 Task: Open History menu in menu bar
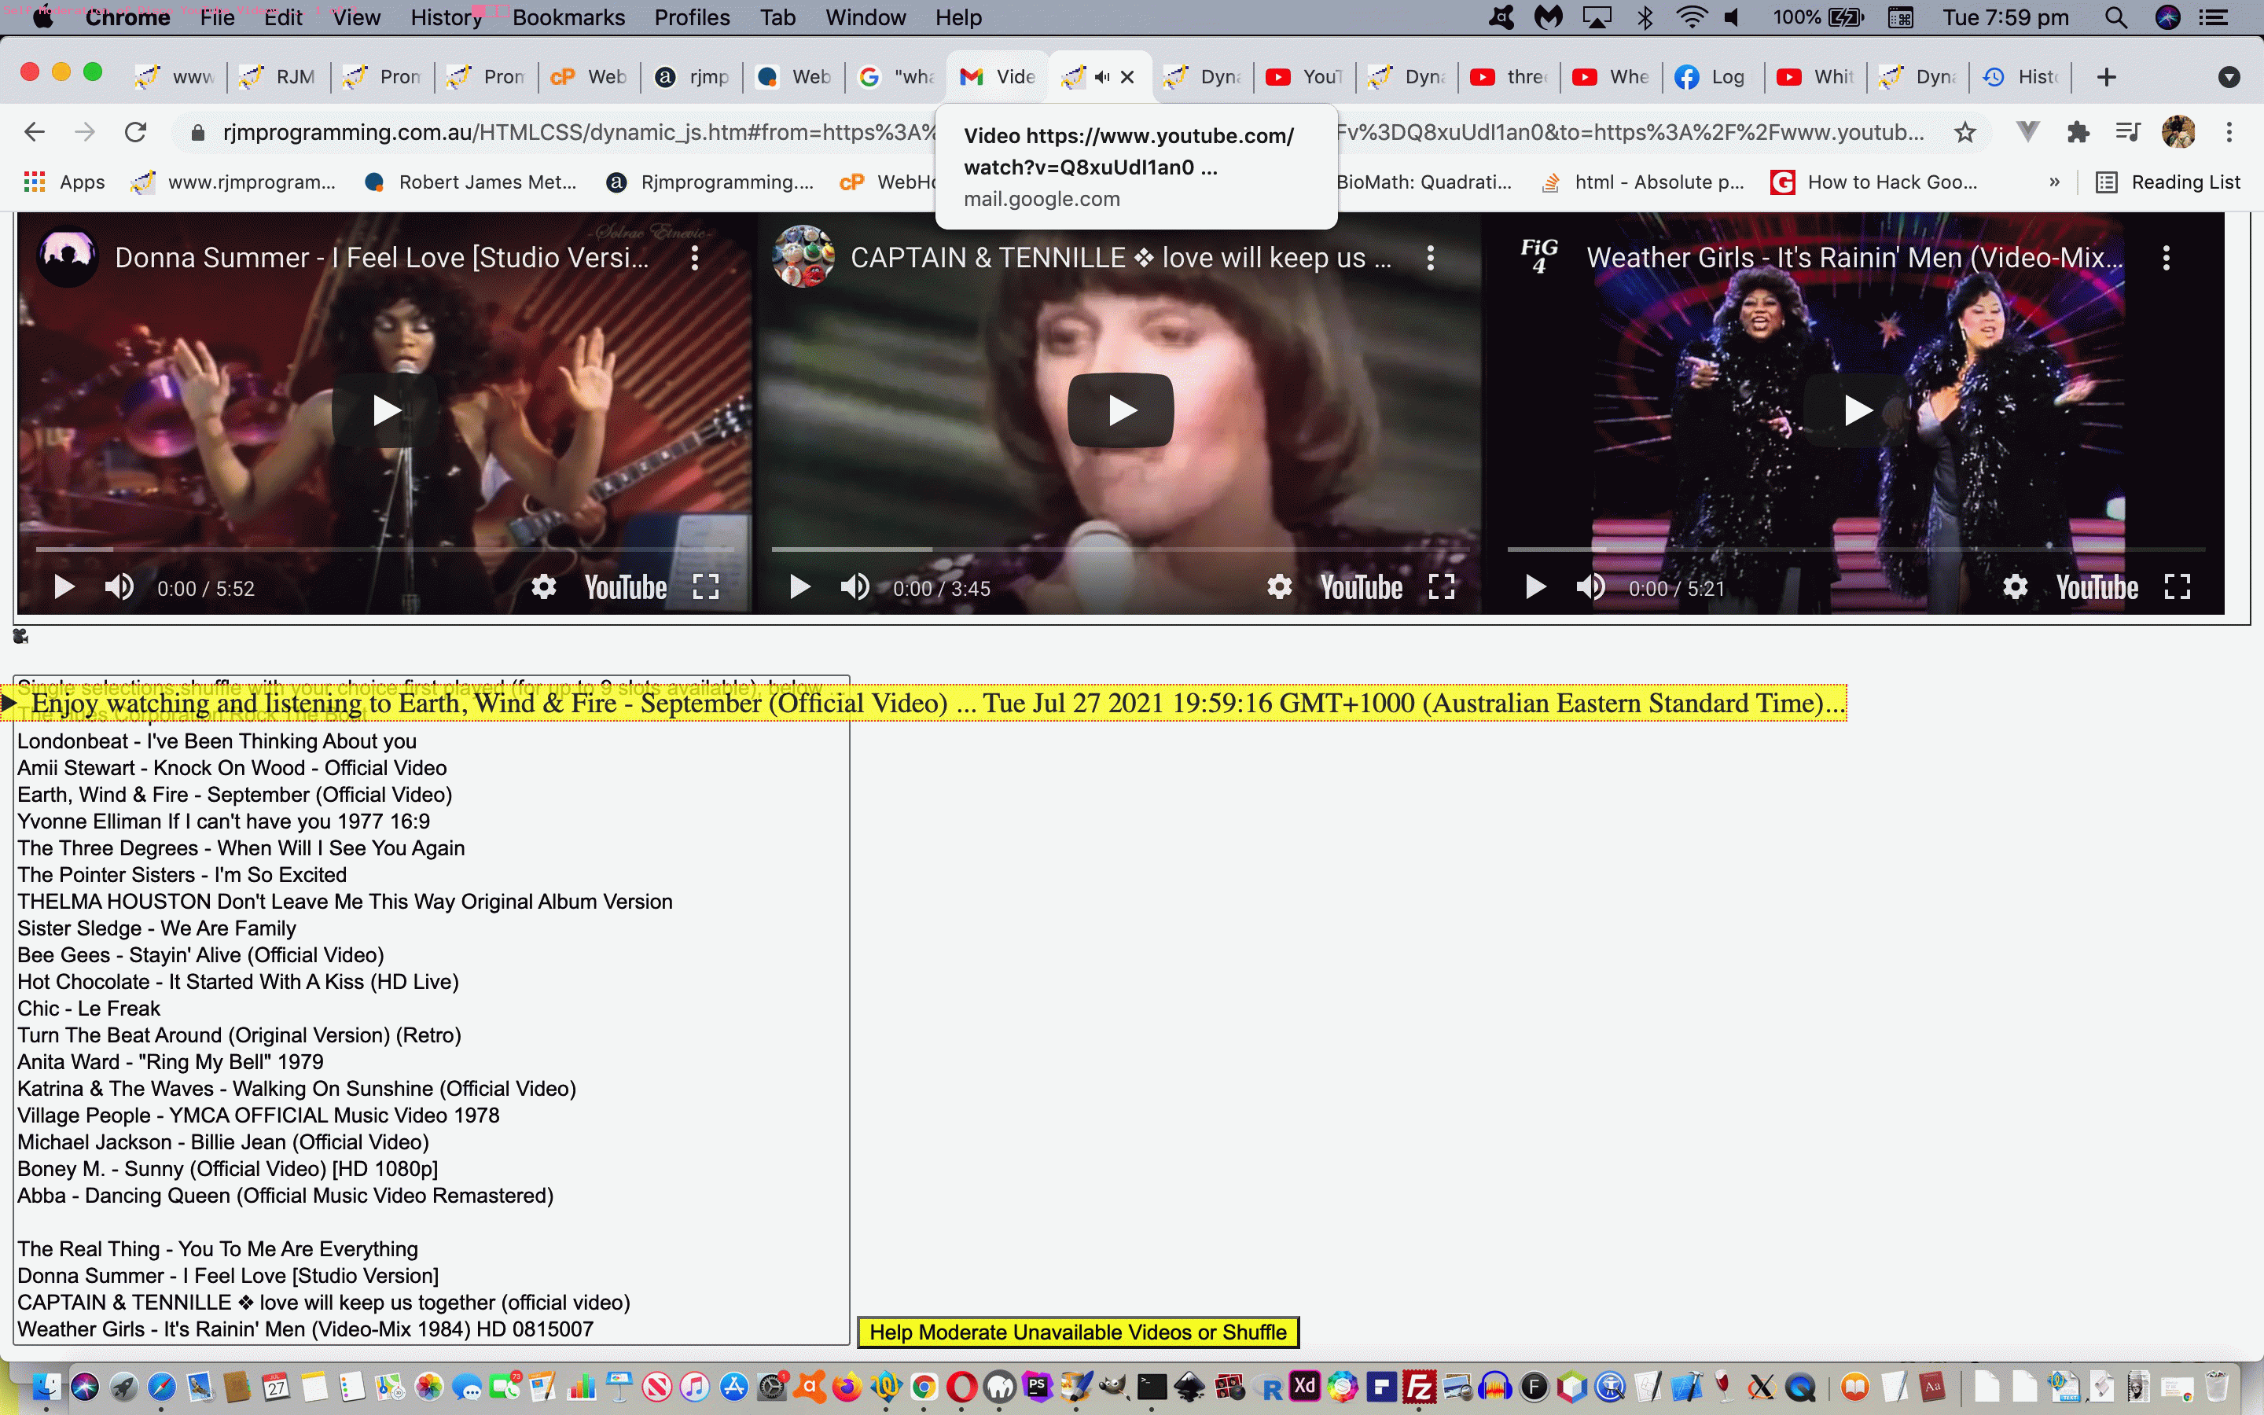447,18
